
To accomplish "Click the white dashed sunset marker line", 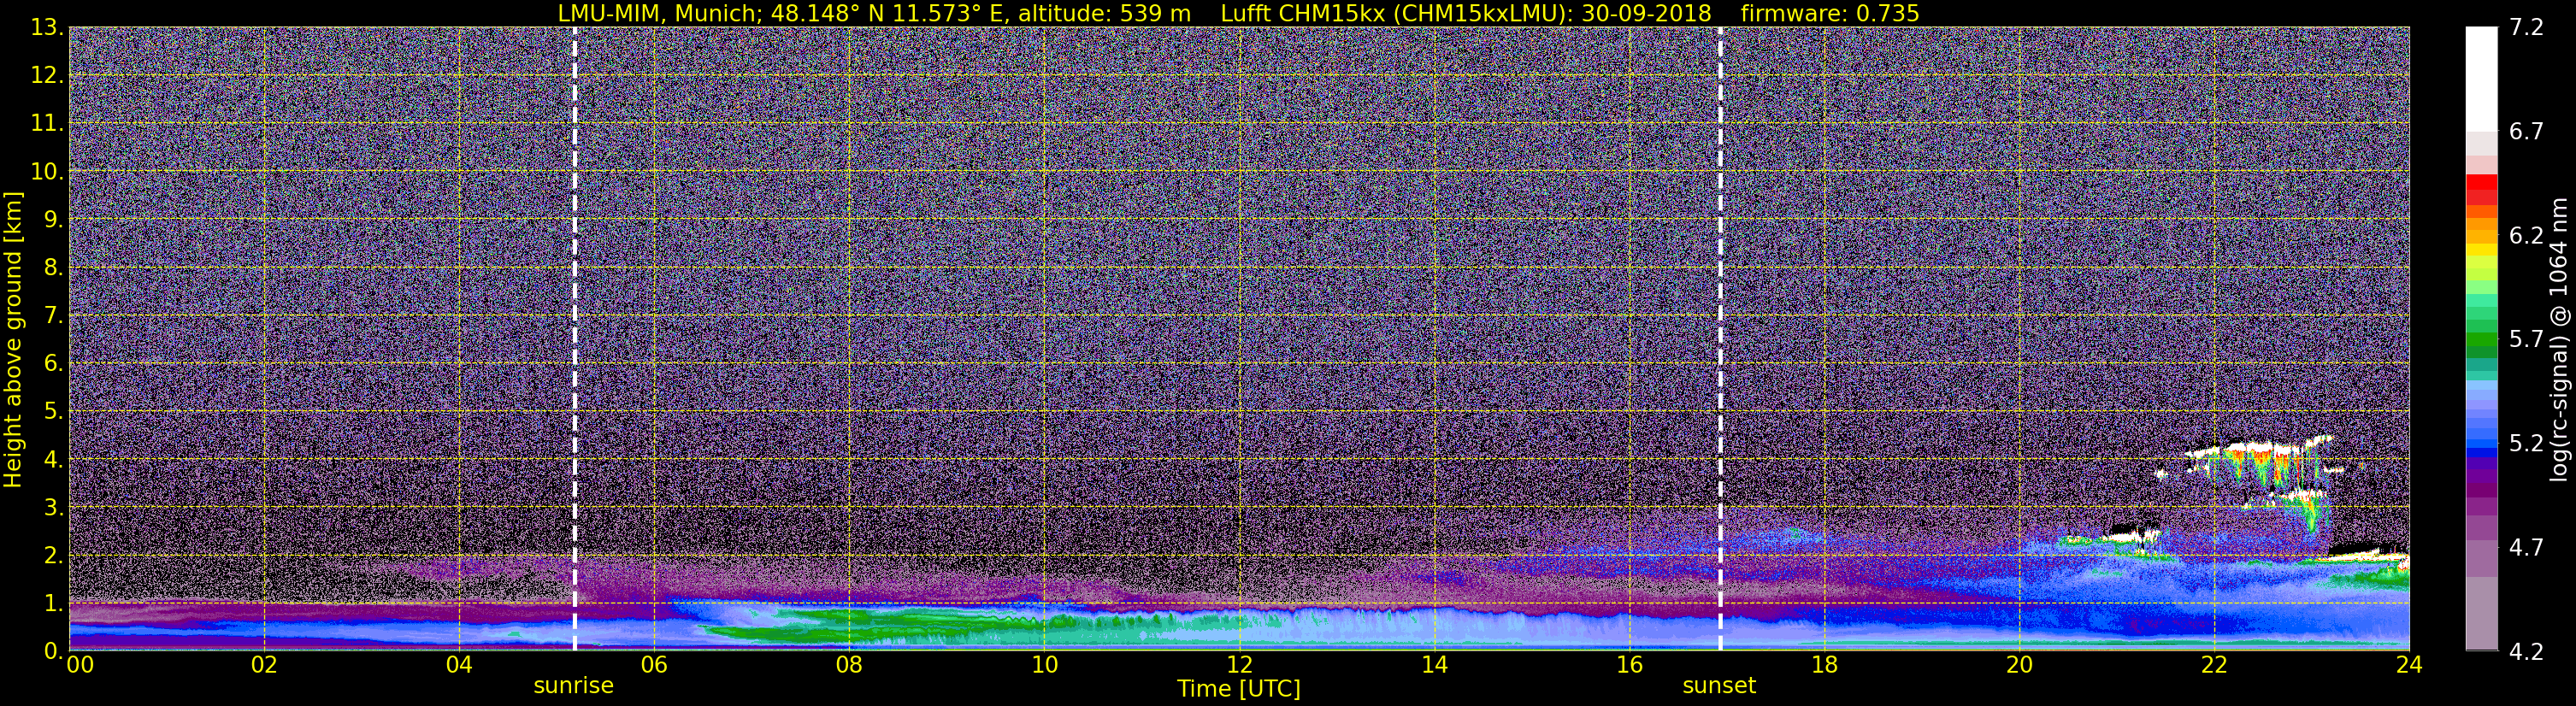I will 1720,338.
